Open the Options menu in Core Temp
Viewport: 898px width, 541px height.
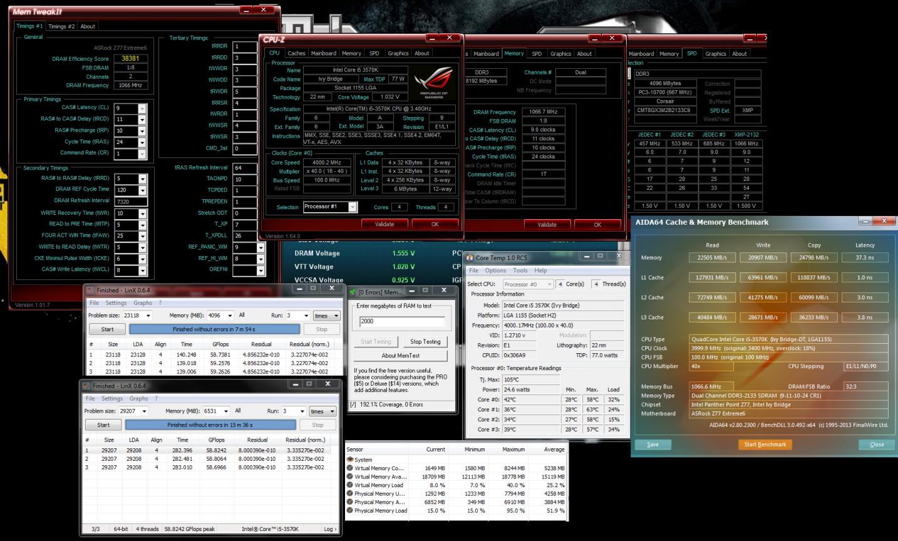coord(495,270)
